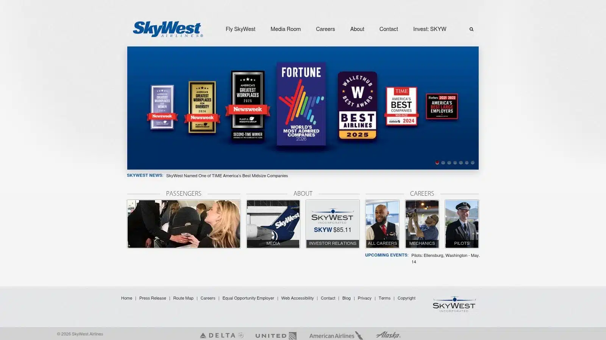606x340 pixels.
Task: Select the seventh carousel slide dot
Action: 473,162
